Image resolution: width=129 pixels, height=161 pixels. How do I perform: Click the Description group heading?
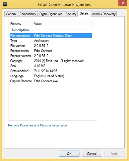click(20, 30)
